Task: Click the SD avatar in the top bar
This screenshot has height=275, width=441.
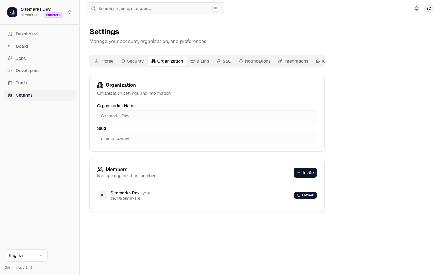Action: (429, 8)
